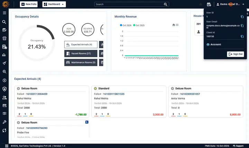249x148 pixels.
Task: Open the storage box sidebar icon
Action: (4, 39)
